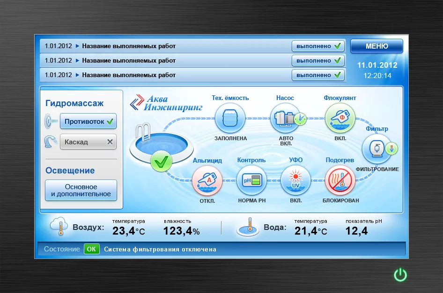443x293 pixels.
Task: Open the МЕНЮ button
Action: (x=377, y=46)
